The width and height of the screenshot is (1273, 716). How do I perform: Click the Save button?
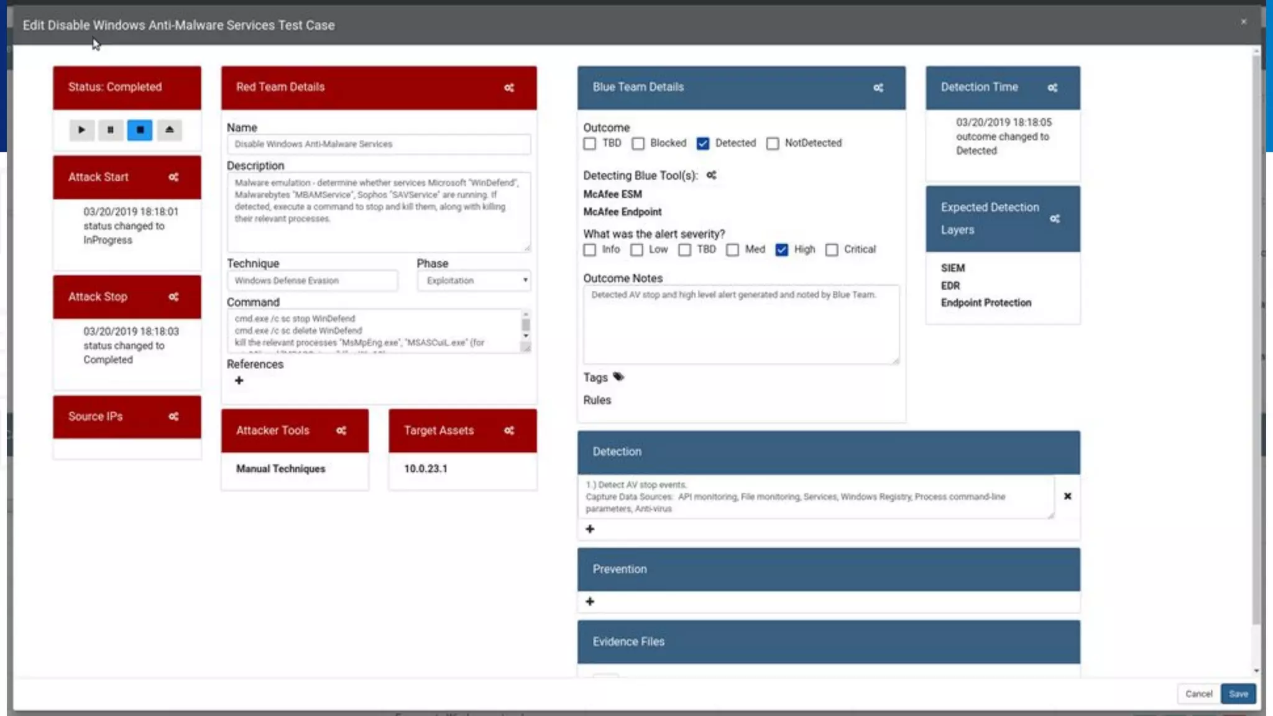pos(1238,694)
